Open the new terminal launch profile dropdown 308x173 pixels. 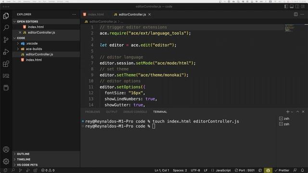coord(292,112)
